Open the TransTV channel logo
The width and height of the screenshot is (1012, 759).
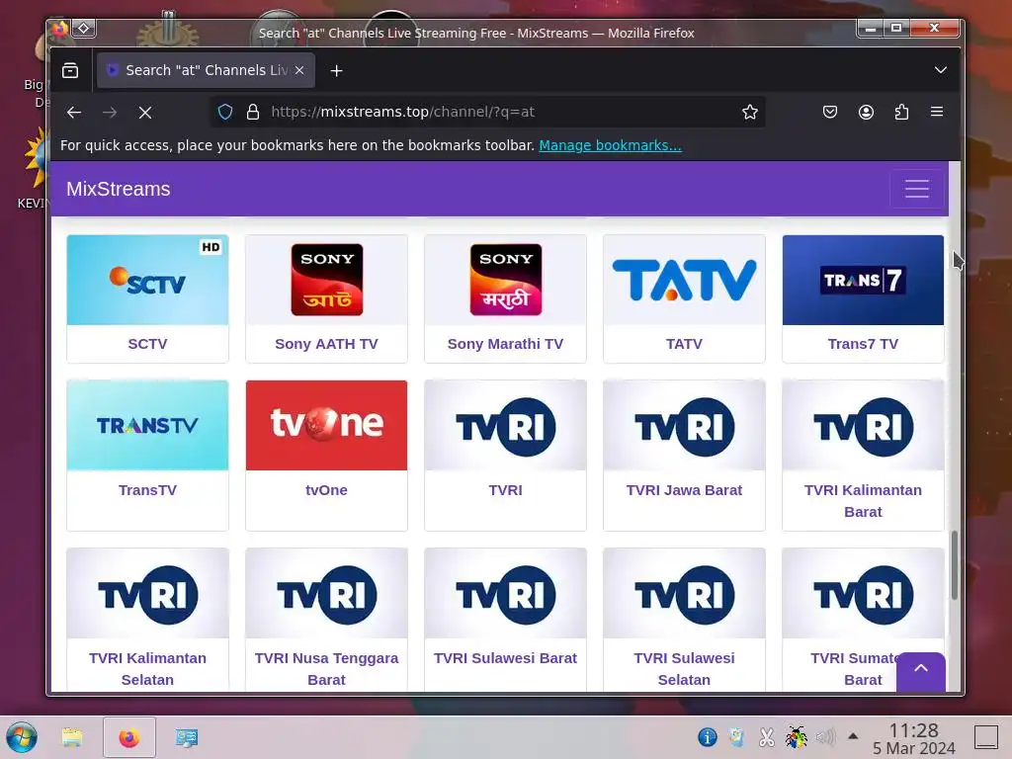tap(148, 425)
